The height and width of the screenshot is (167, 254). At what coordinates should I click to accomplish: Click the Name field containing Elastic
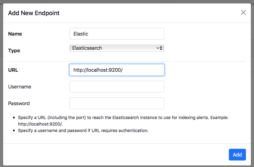pyautogui.click(x=117, y=34)
